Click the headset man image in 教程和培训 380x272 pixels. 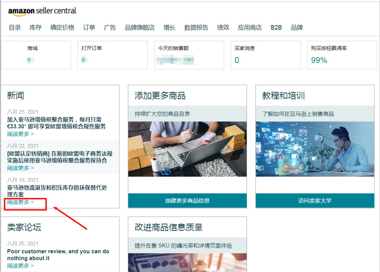coord(315,149)
